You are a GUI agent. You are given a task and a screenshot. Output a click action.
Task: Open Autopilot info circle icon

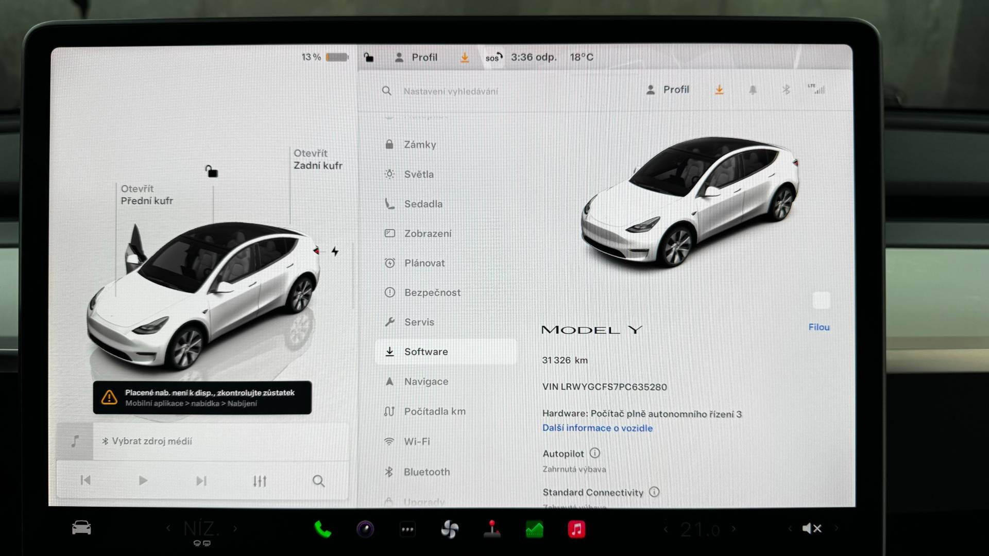coord(595,453)
